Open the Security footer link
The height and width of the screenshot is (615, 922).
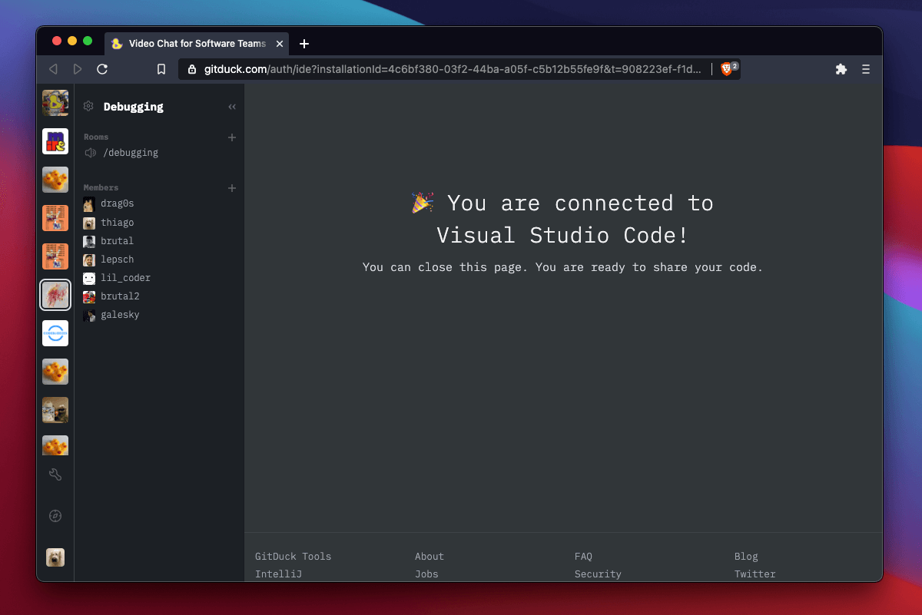coord(598,574)
